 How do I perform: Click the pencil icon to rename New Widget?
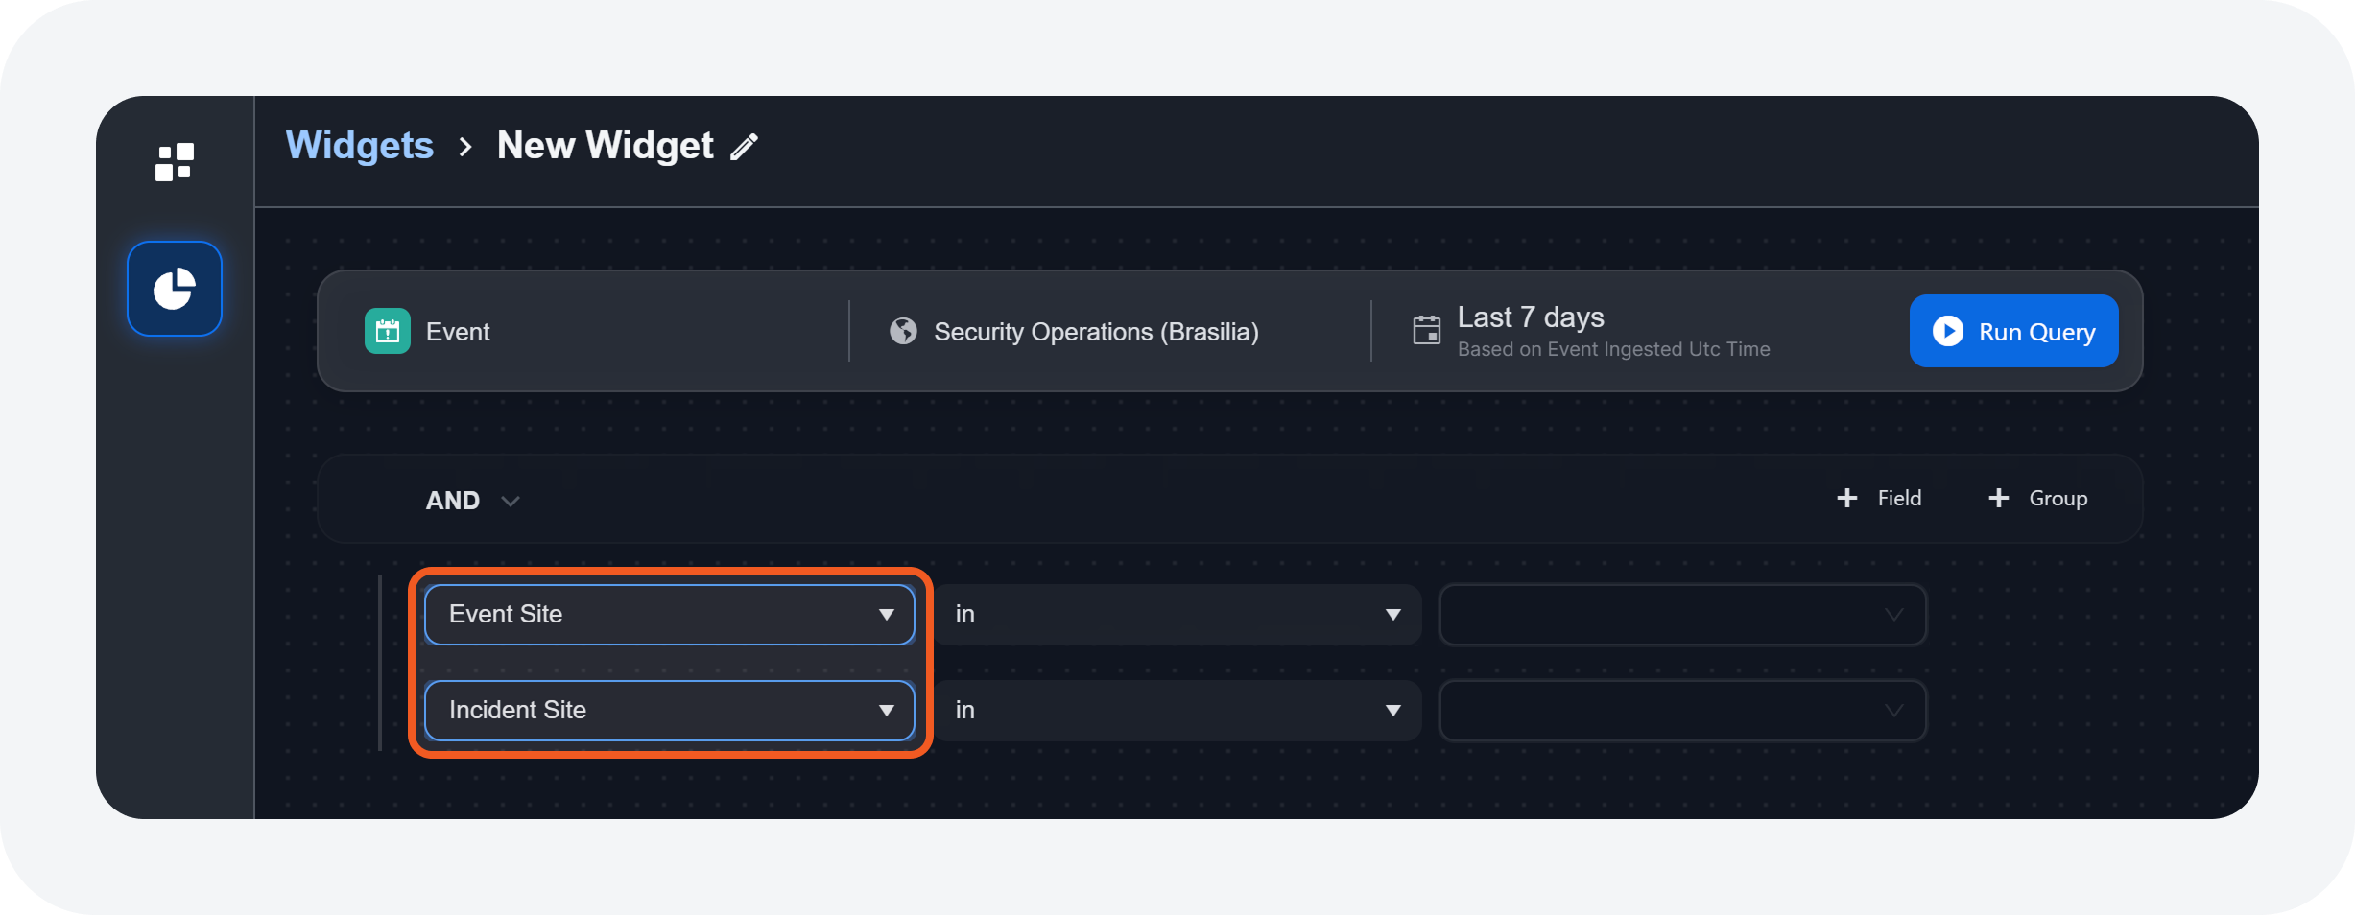745,147
